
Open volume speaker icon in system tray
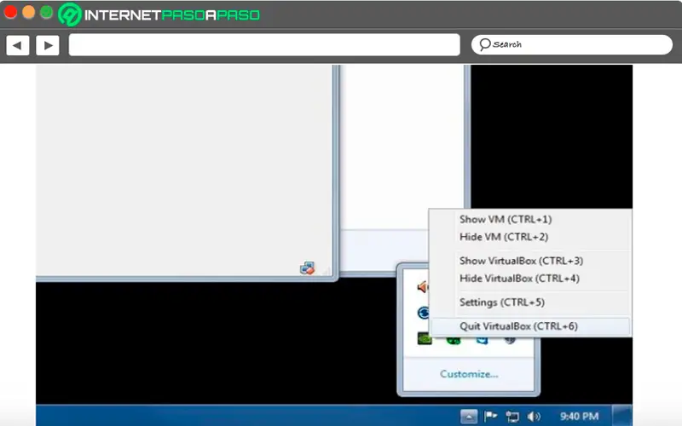[534, 417]
